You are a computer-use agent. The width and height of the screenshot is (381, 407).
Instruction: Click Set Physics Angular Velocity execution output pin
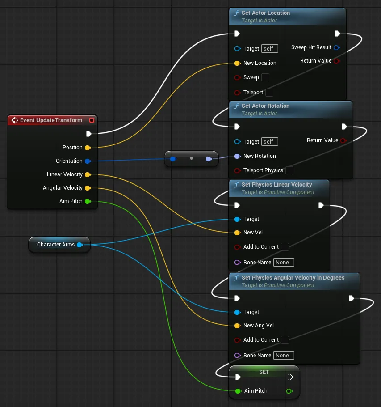pos(351,298)
